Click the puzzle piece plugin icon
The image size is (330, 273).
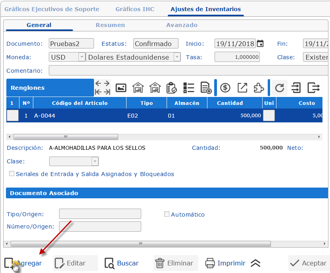point(259,87)
